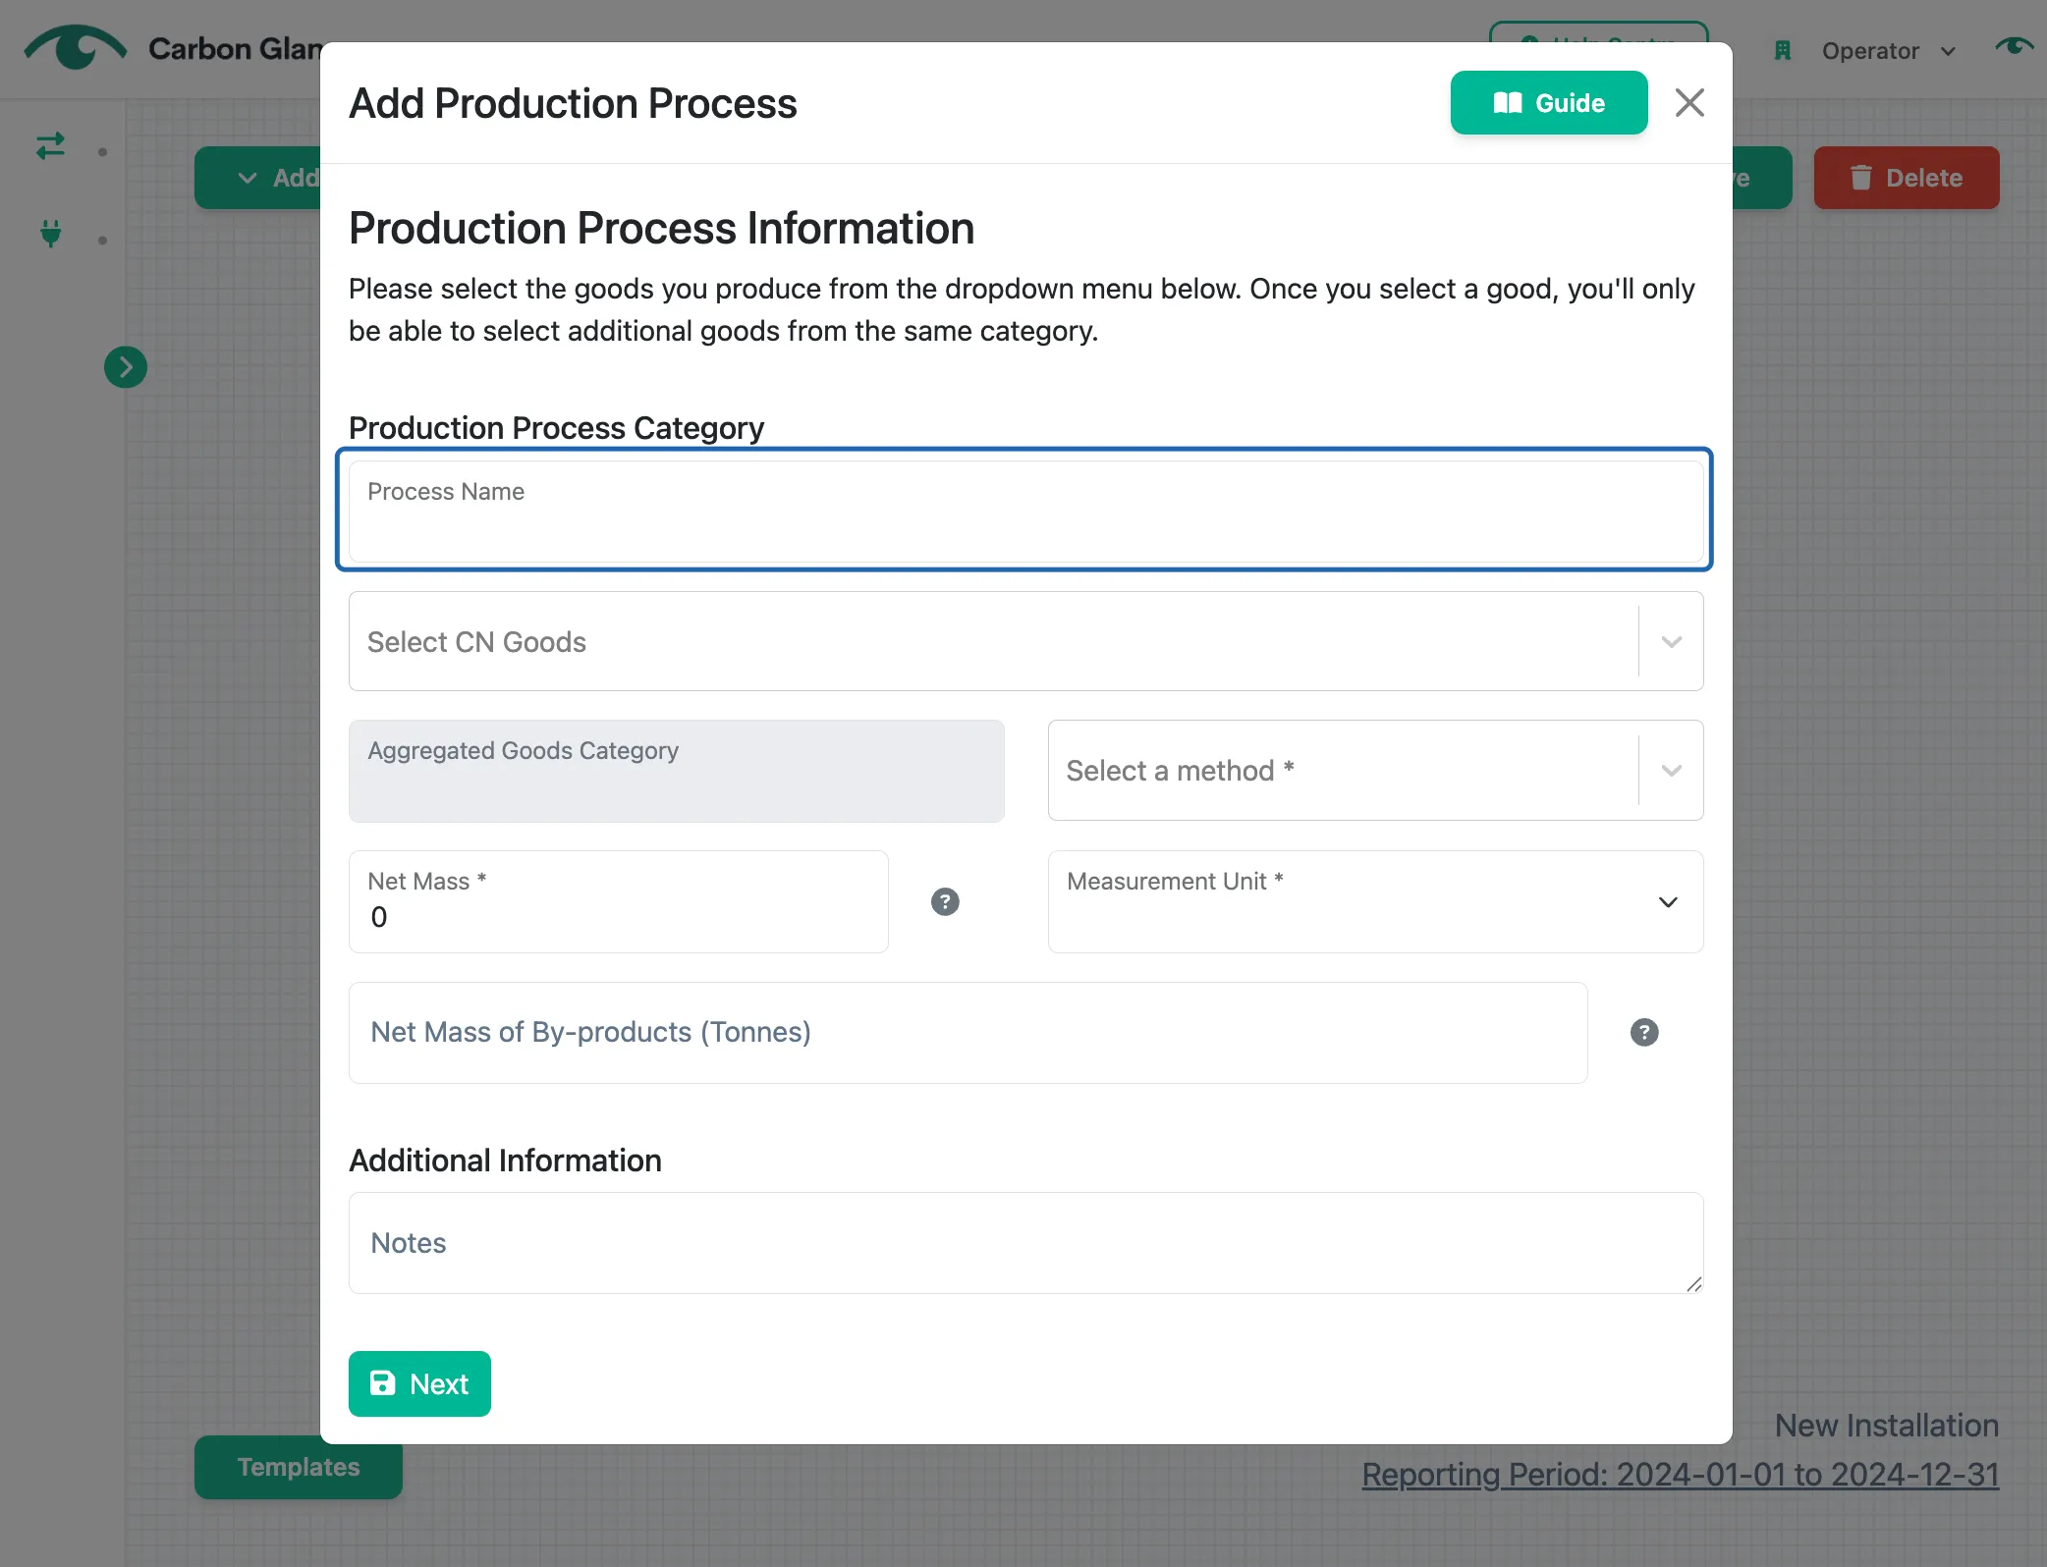Click the Next button
The image size is (2047, 1567).
[419, 1383]
